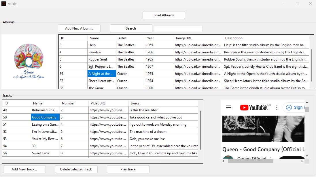
Task: Select the Sgt. Pepper's L... album cell
Action: pos(102,67)
